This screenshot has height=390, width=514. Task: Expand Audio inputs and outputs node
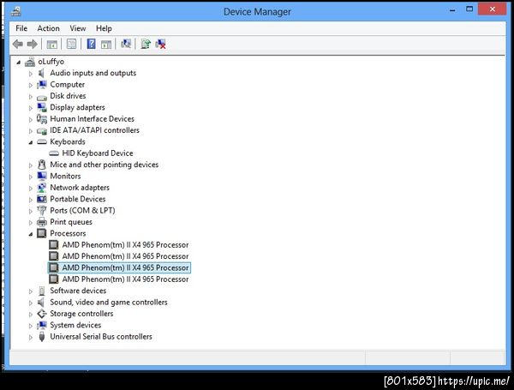click(31, 74)
